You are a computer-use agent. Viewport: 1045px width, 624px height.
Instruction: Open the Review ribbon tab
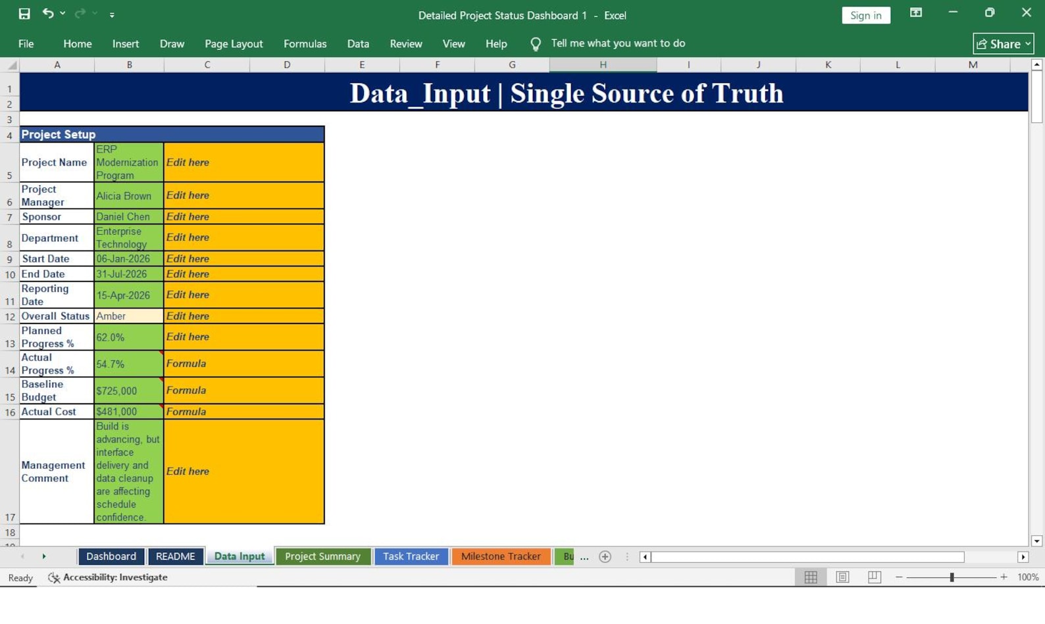coord(405,44)
